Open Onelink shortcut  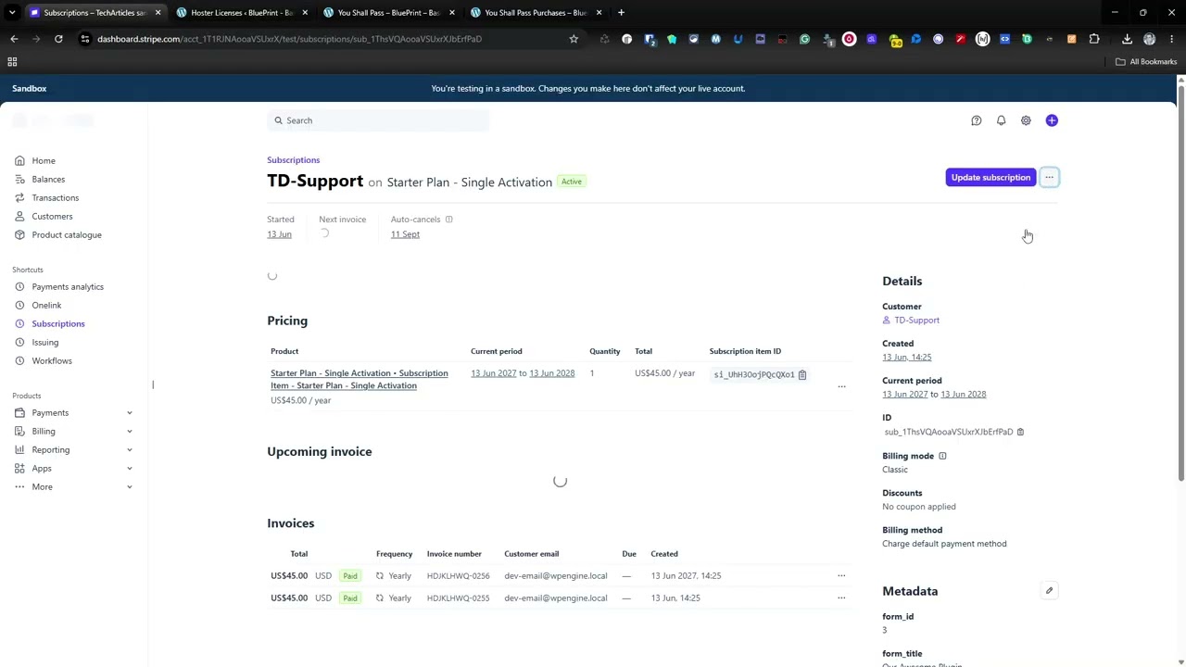[x=46, y=305]
